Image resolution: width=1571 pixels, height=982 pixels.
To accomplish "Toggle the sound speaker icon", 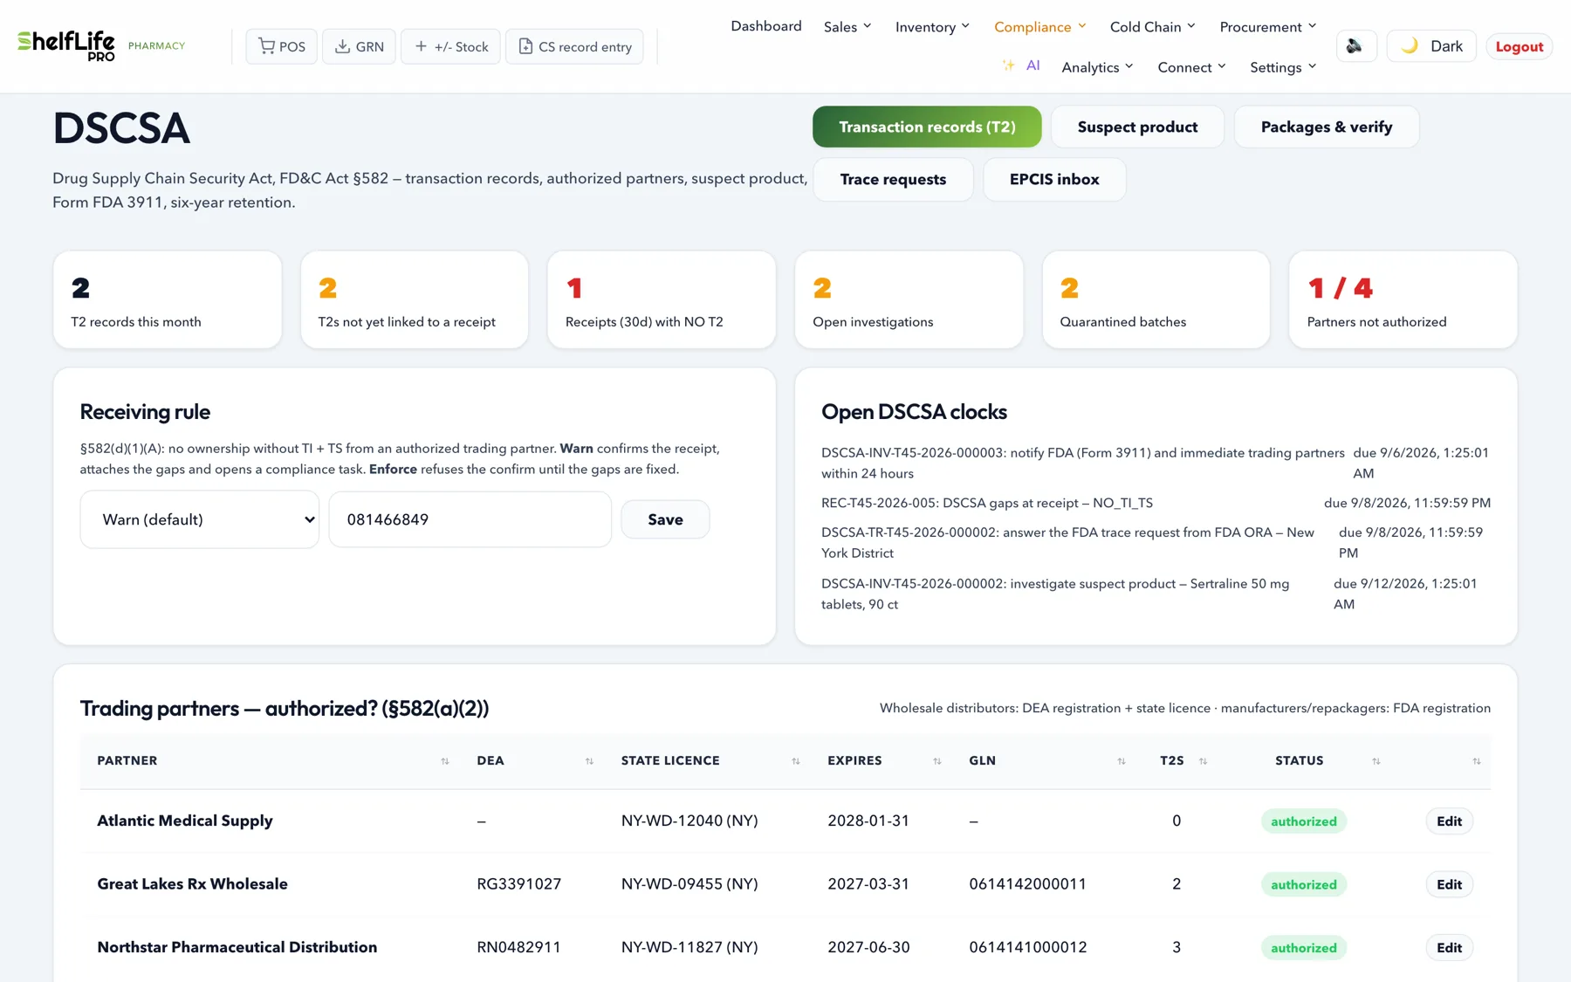I will pos(1355,46).
